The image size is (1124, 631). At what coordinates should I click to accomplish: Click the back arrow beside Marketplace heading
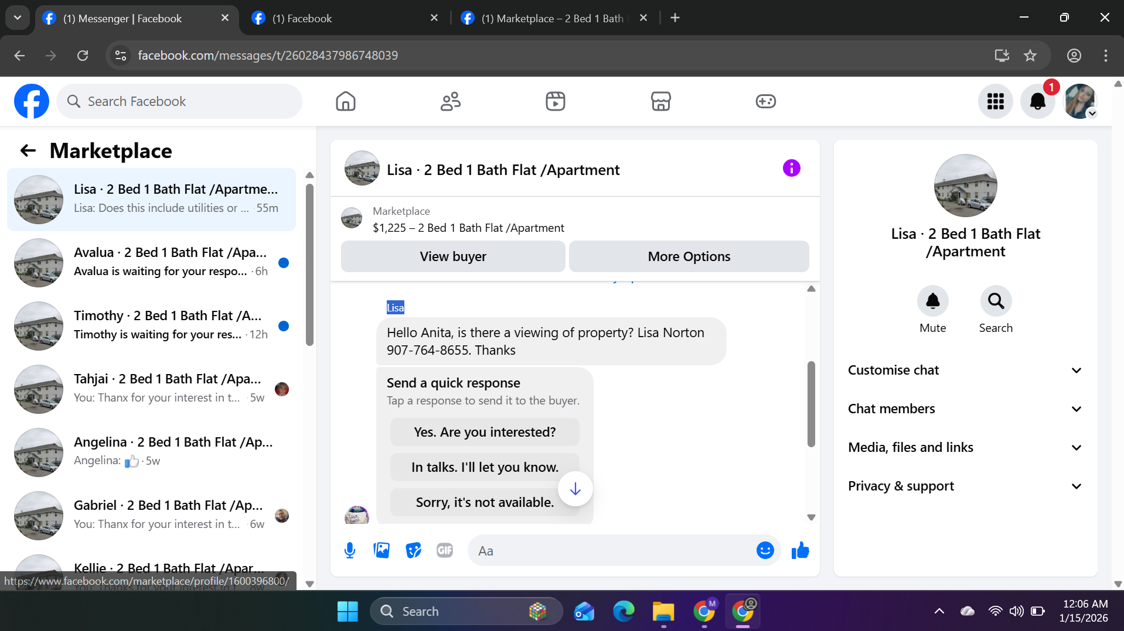[28, 151]
